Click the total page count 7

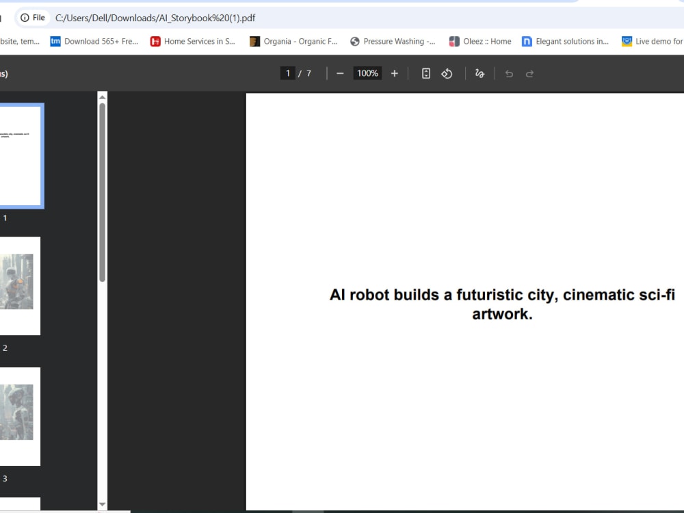click(309, 74)
